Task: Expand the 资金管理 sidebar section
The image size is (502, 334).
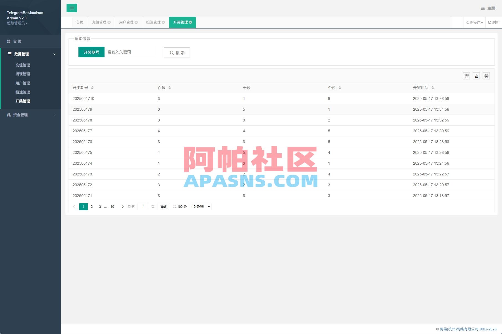Action: coord(20,115)
